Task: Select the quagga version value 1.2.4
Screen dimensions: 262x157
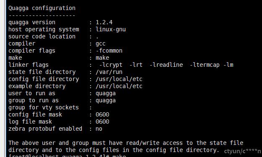Action: [x=104, y=22]
